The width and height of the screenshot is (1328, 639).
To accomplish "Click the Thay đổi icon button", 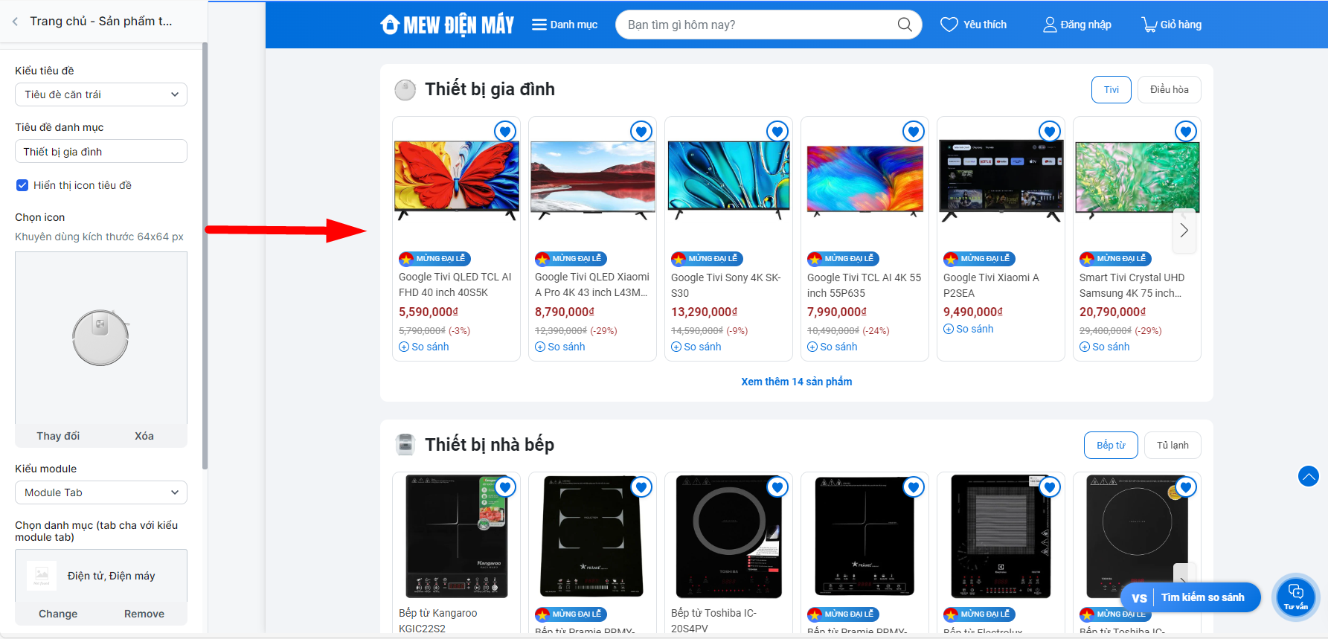I will coord(58,436).
